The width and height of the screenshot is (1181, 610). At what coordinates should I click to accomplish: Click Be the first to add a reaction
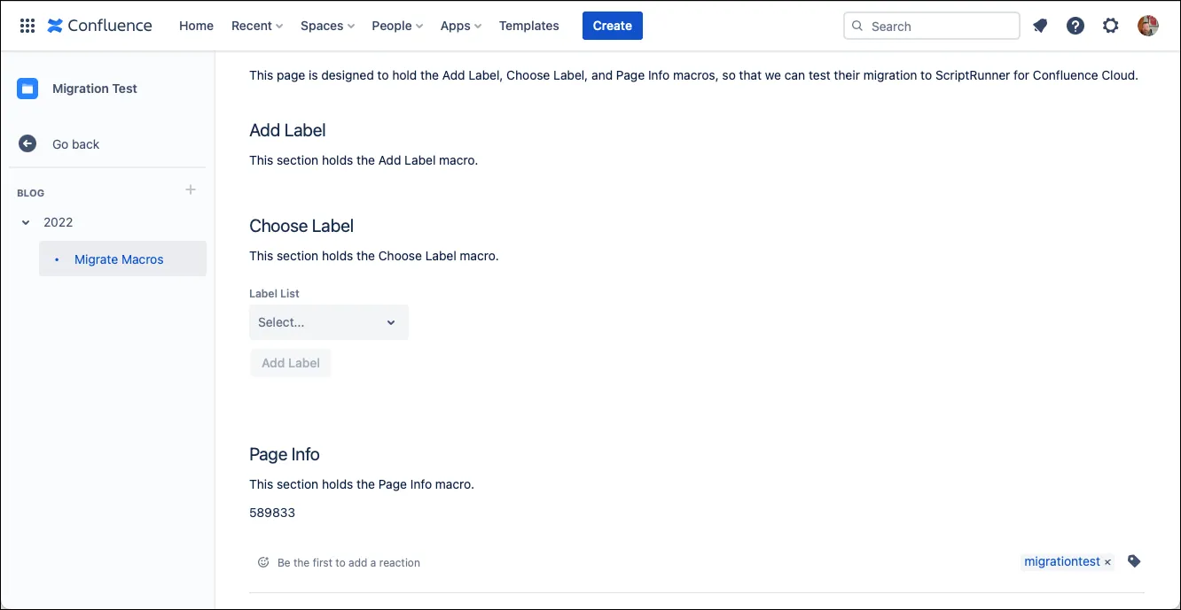[x=348, y=562]
